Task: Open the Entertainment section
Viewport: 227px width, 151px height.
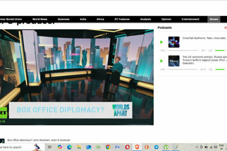Action: [x=190, y=19]
